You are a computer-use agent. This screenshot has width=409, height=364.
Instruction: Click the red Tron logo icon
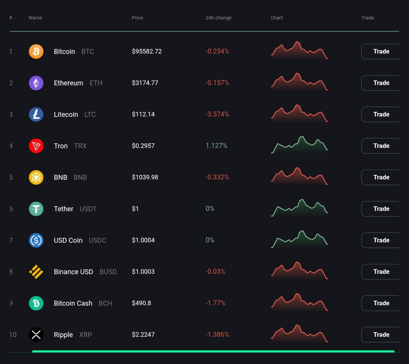36,146
